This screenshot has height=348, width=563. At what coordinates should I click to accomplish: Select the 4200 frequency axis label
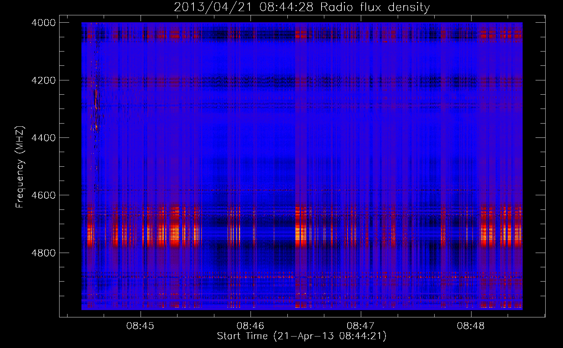click(x=43, y=80)
